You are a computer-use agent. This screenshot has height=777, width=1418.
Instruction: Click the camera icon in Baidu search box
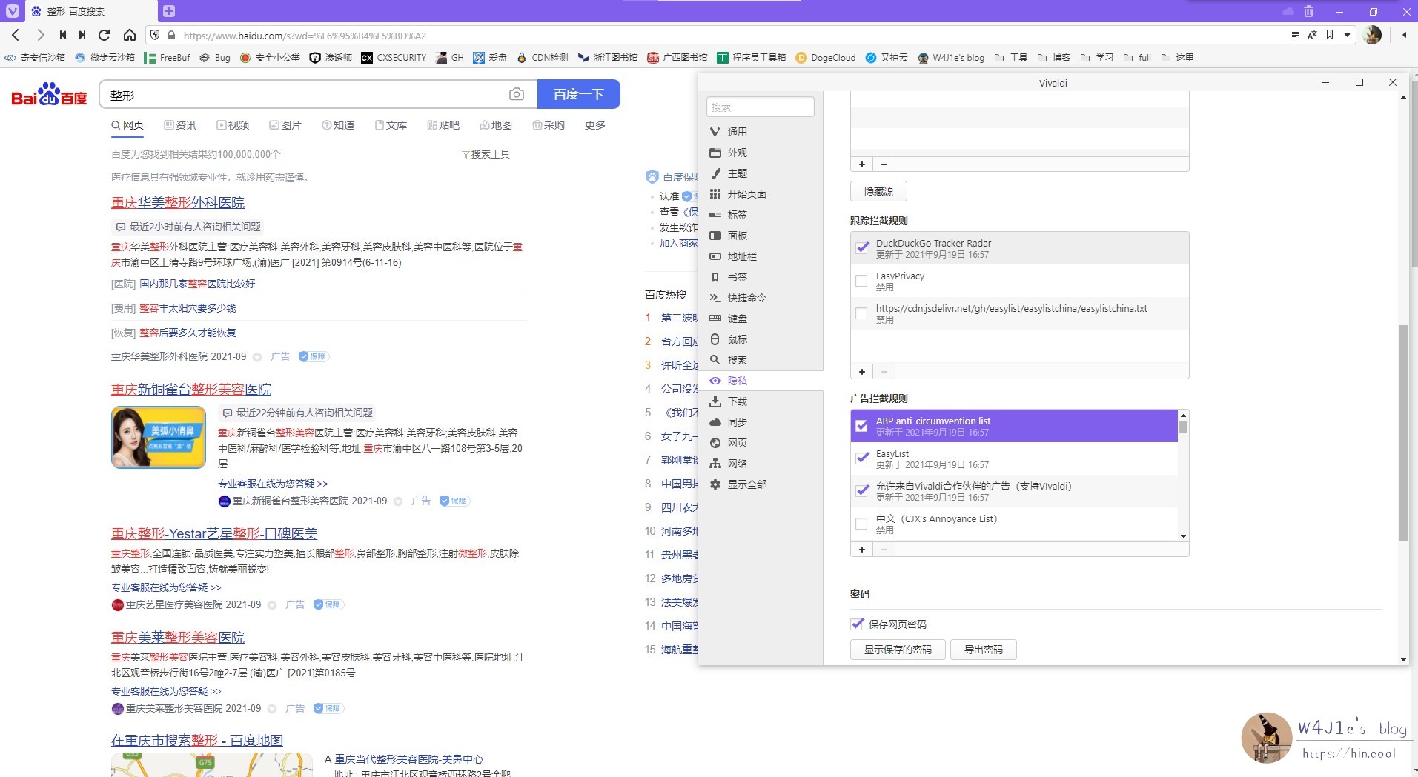(517, 94)
